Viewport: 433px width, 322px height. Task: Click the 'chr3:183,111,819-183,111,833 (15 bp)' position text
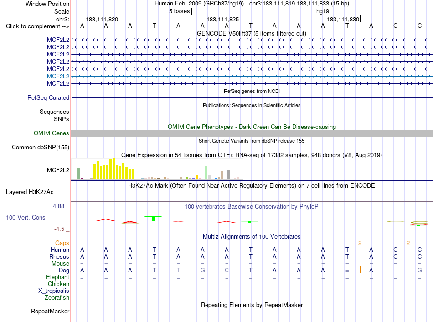(299, 4)
